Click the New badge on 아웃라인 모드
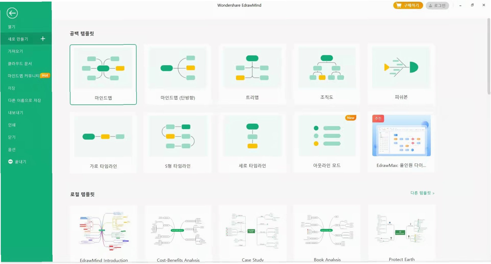491x264 pixels. pos(351,118)
